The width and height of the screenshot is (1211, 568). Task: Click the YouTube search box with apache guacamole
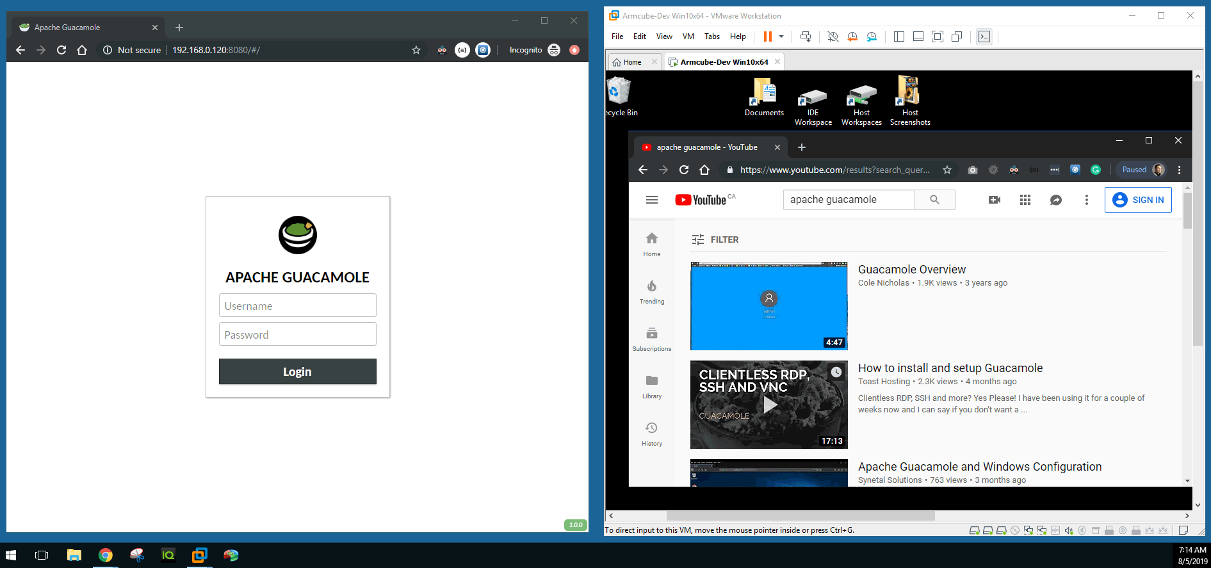coord(849,200)
